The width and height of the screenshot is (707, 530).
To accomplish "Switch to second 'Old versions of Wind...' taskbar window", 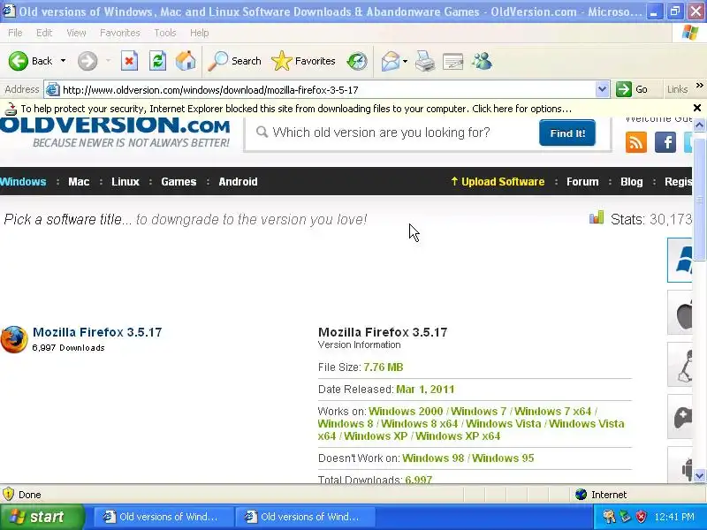I will point(306,517).
